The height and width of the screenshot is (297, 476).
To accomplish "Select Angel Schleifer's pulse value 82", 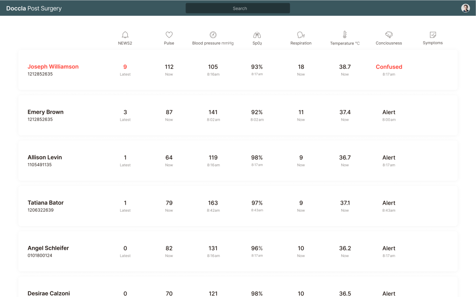I will pos(169,248).
